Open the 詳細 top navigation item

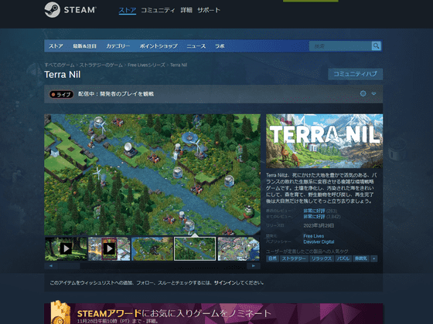[x=186, y=10]
